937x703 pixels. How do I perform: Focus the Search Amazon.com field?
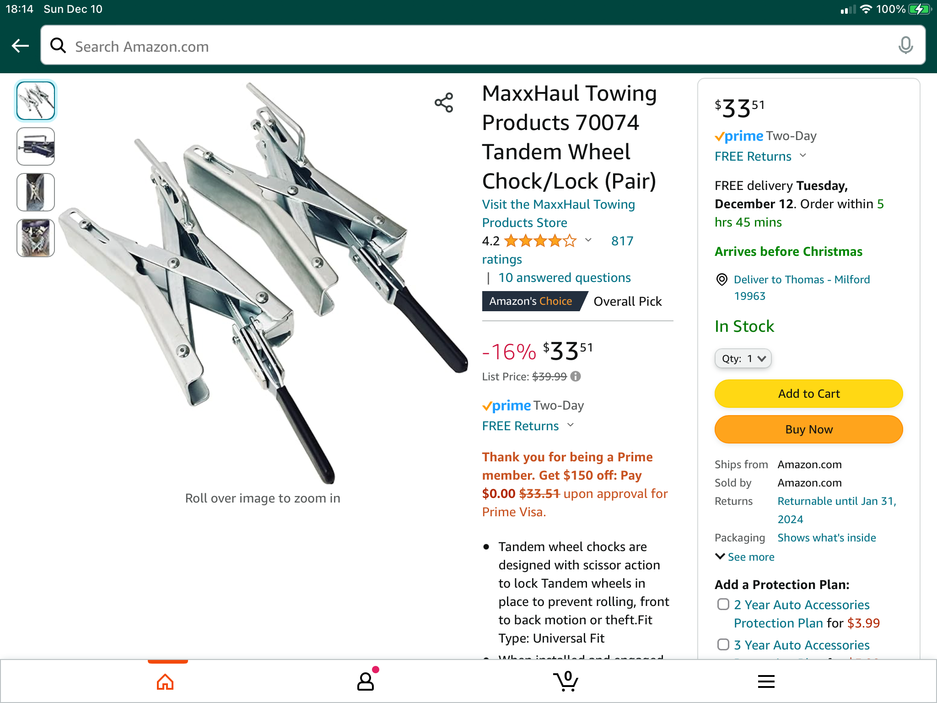pyautogui.click(x=476, y=46)
